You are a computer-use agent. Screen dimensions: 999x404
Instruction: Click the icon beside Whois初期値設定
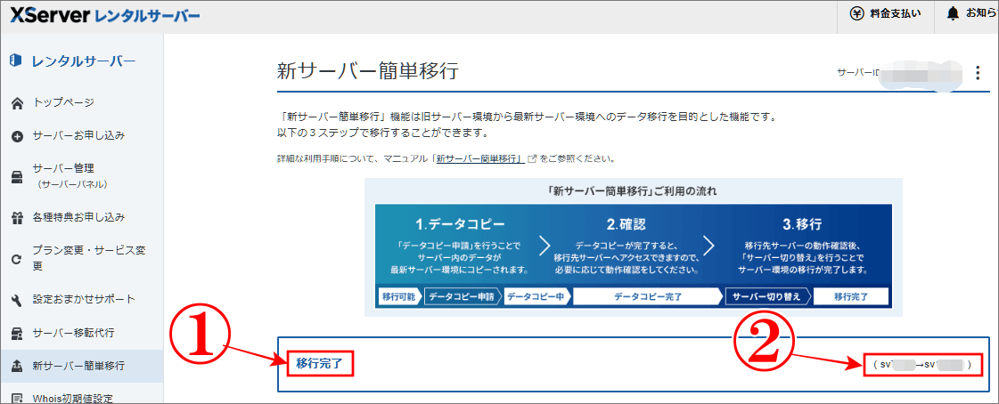point(18,399)
